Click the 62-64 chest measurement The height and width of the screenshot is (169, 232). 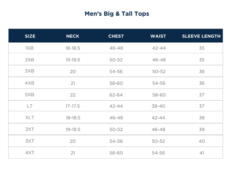116,95
